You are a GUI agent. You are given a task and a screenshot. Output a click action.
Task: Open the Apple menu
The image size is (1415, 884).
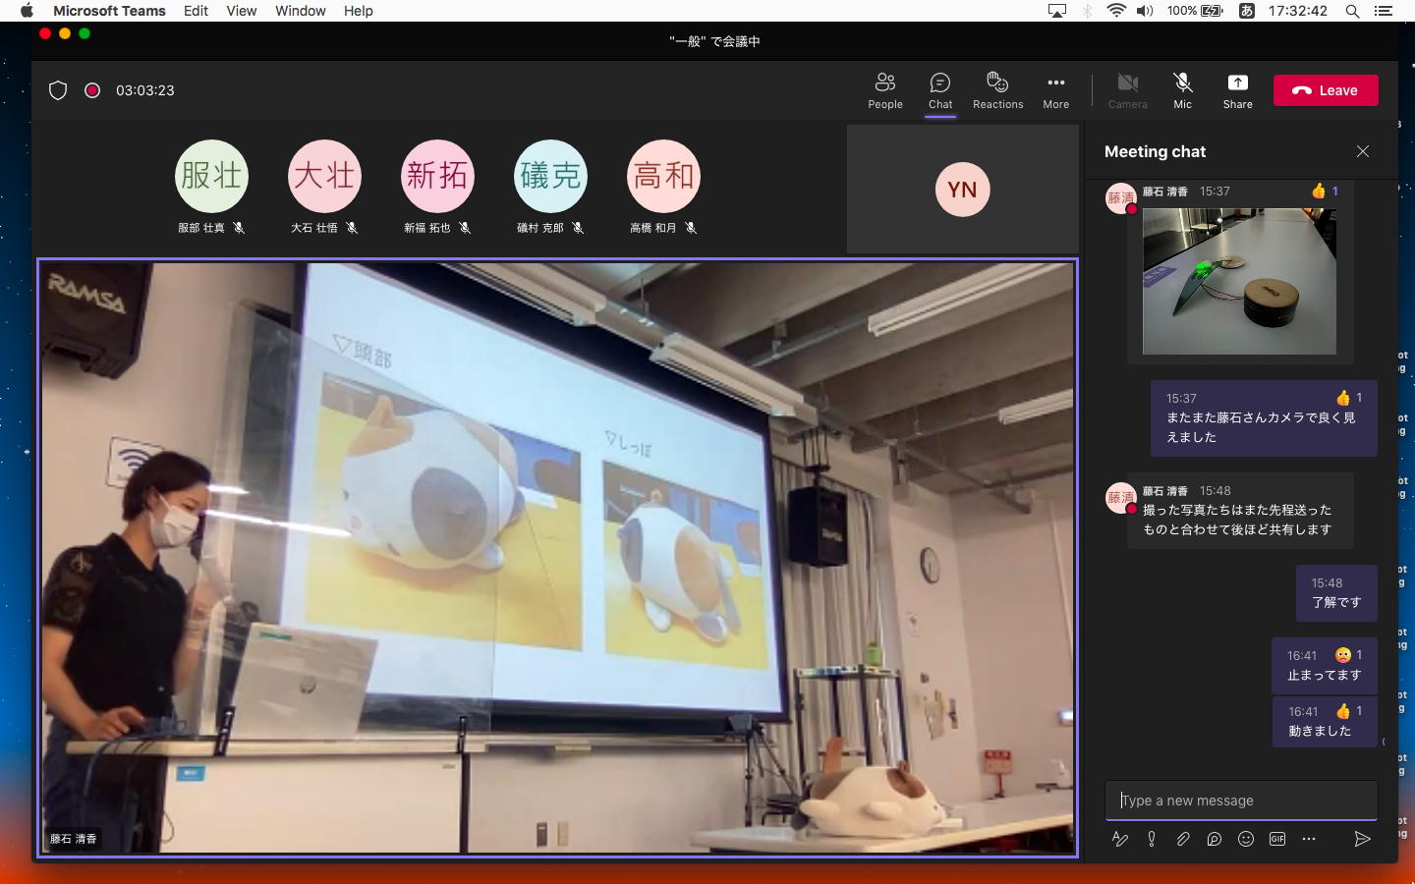(x=27, y=11)
